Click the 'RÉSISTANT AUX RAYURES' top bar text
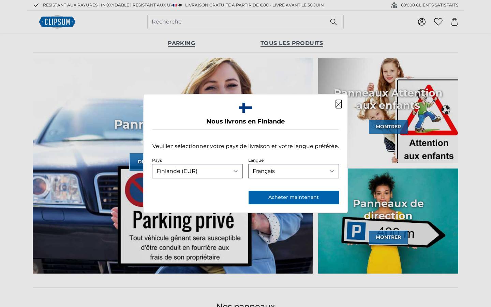This screenshot has height=307, width=491. coord(70,5)
